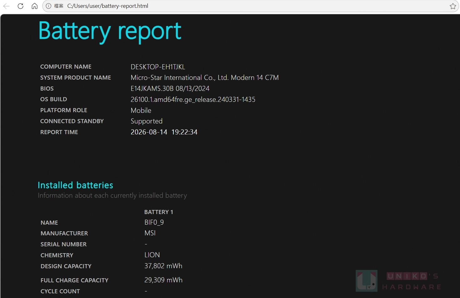Select the BATTERY 1 column header
Viewport: 460px width, 298px height.
pos(159,212)
